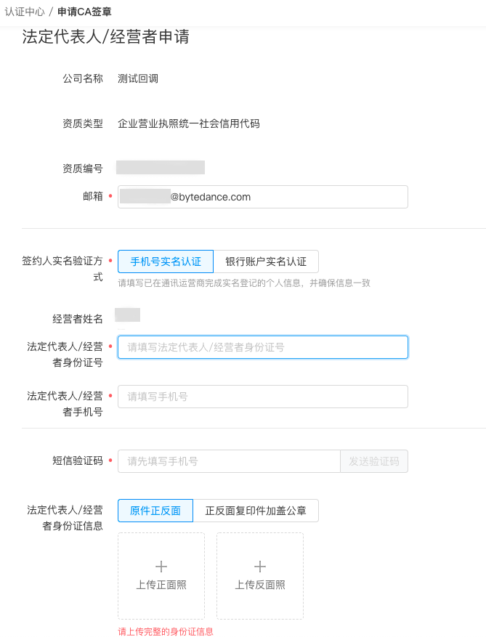This screenshot has width=486, height=637.
Task: Click the plus icon for 上传反面照
Action: pyautogui.click(x=260, y=567)
